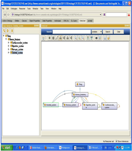Click the OntoGraf search text field
Viewport: 132px width, 151px height.
pos(72,32)
